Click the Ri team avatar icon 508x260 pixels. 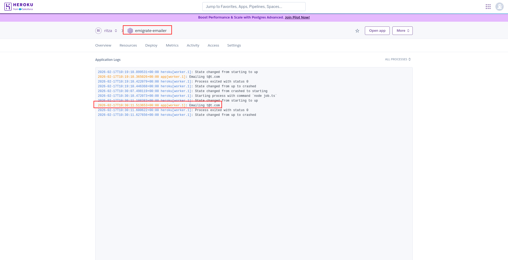(x=98, y=30)
